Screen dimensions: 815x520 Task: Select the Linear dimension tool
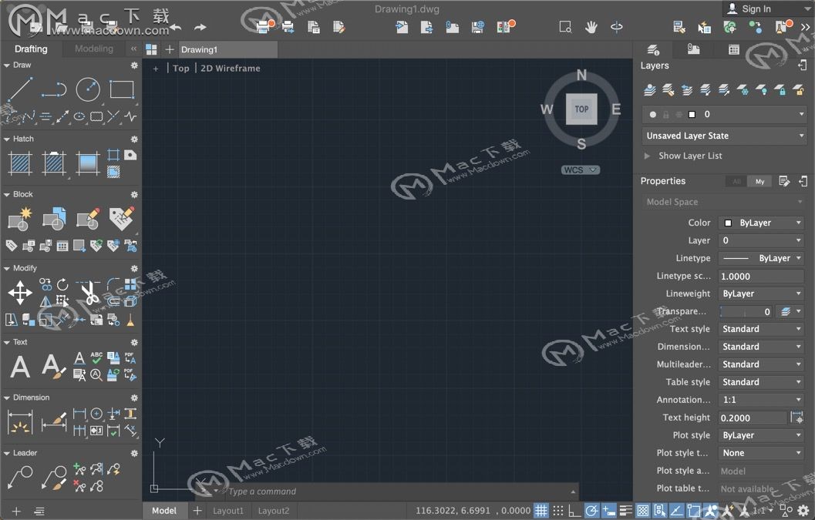coord(79,414)
